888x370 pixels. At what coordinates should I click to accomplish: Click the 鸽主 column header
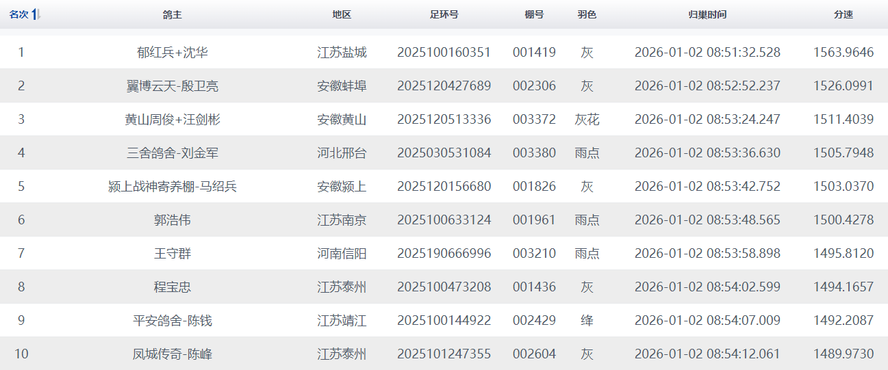(172, 14)
